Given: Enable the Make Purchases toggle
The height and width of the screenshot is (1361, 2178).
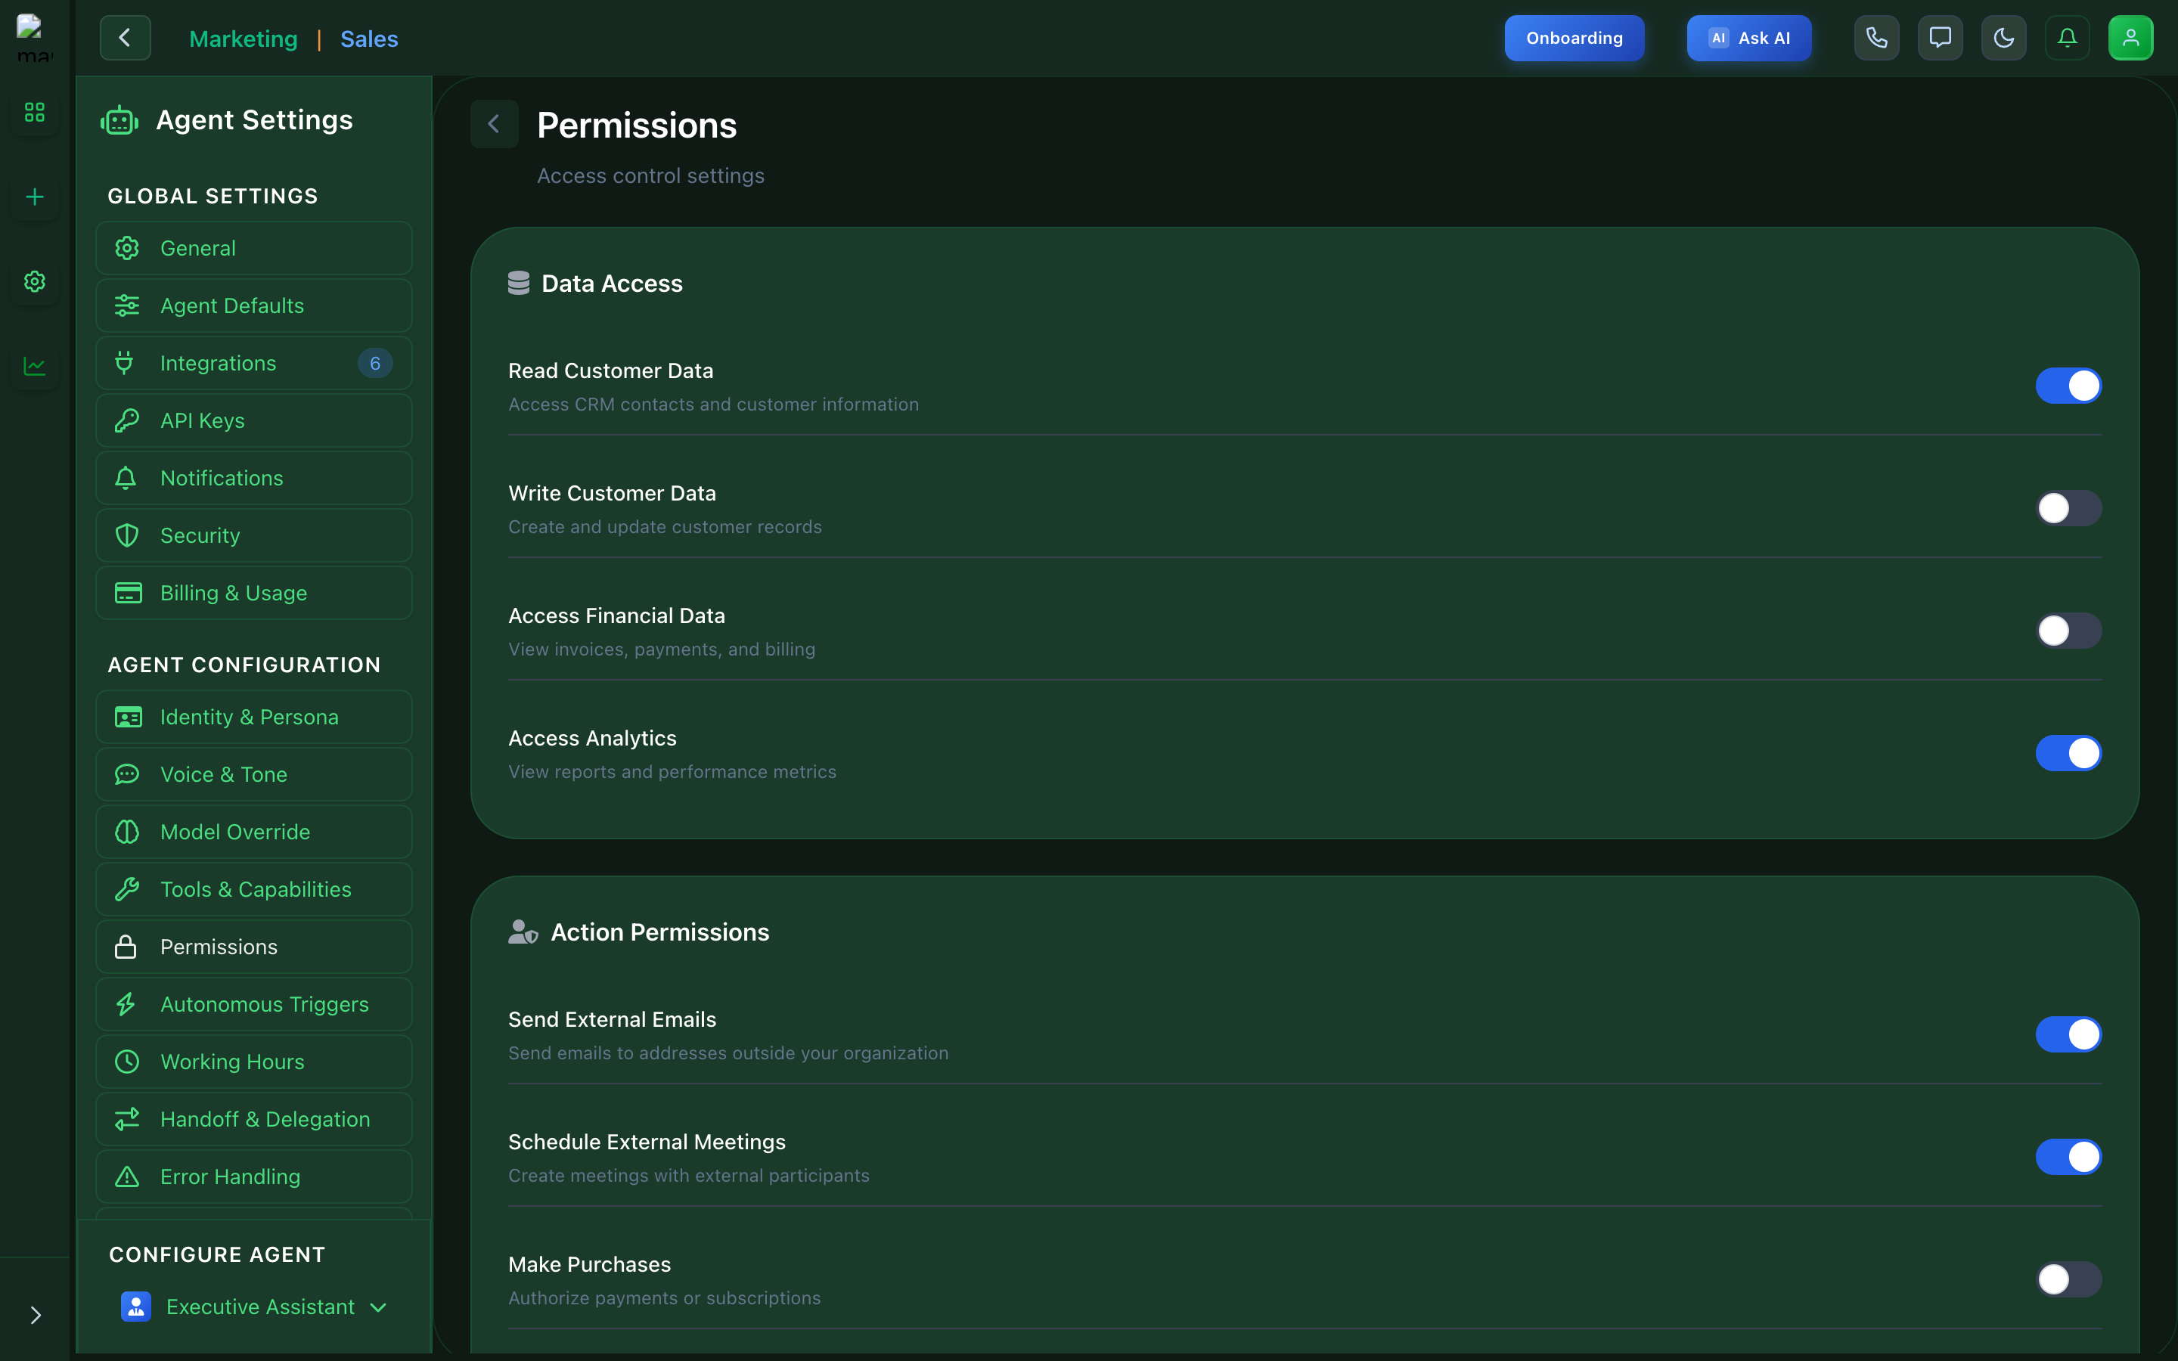Looking at the screenshot, I should pyautogui.click(x=2068, y=1279).
